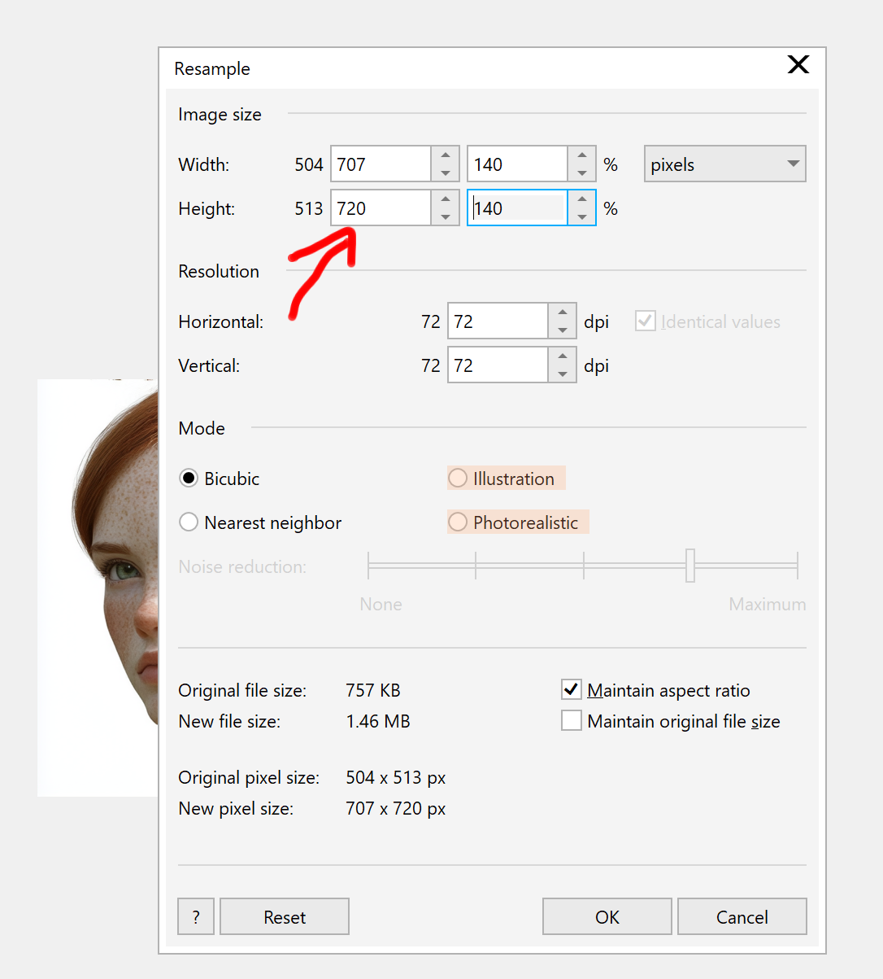Click the question mark help button
Viewport: 883px width, 979px height.
(196, 917)
